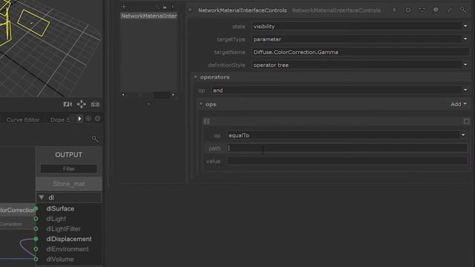
Task: Click the collapse handle below node list
Action: [x=148, y=104]
